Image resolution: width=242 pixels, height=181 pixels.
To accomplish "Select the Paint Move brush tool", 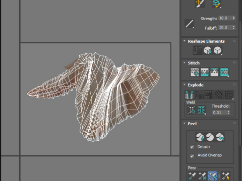I will tap(200, 4).
